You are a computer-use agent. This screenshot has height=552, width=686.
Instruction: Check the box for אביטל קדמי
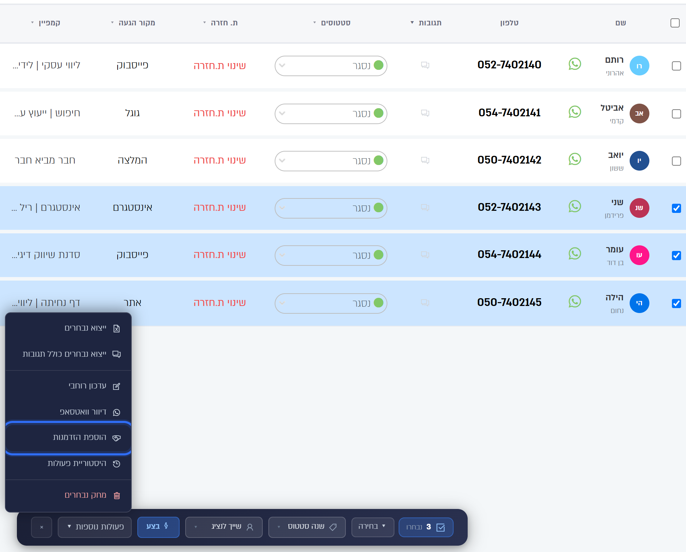tap(676, 114)
